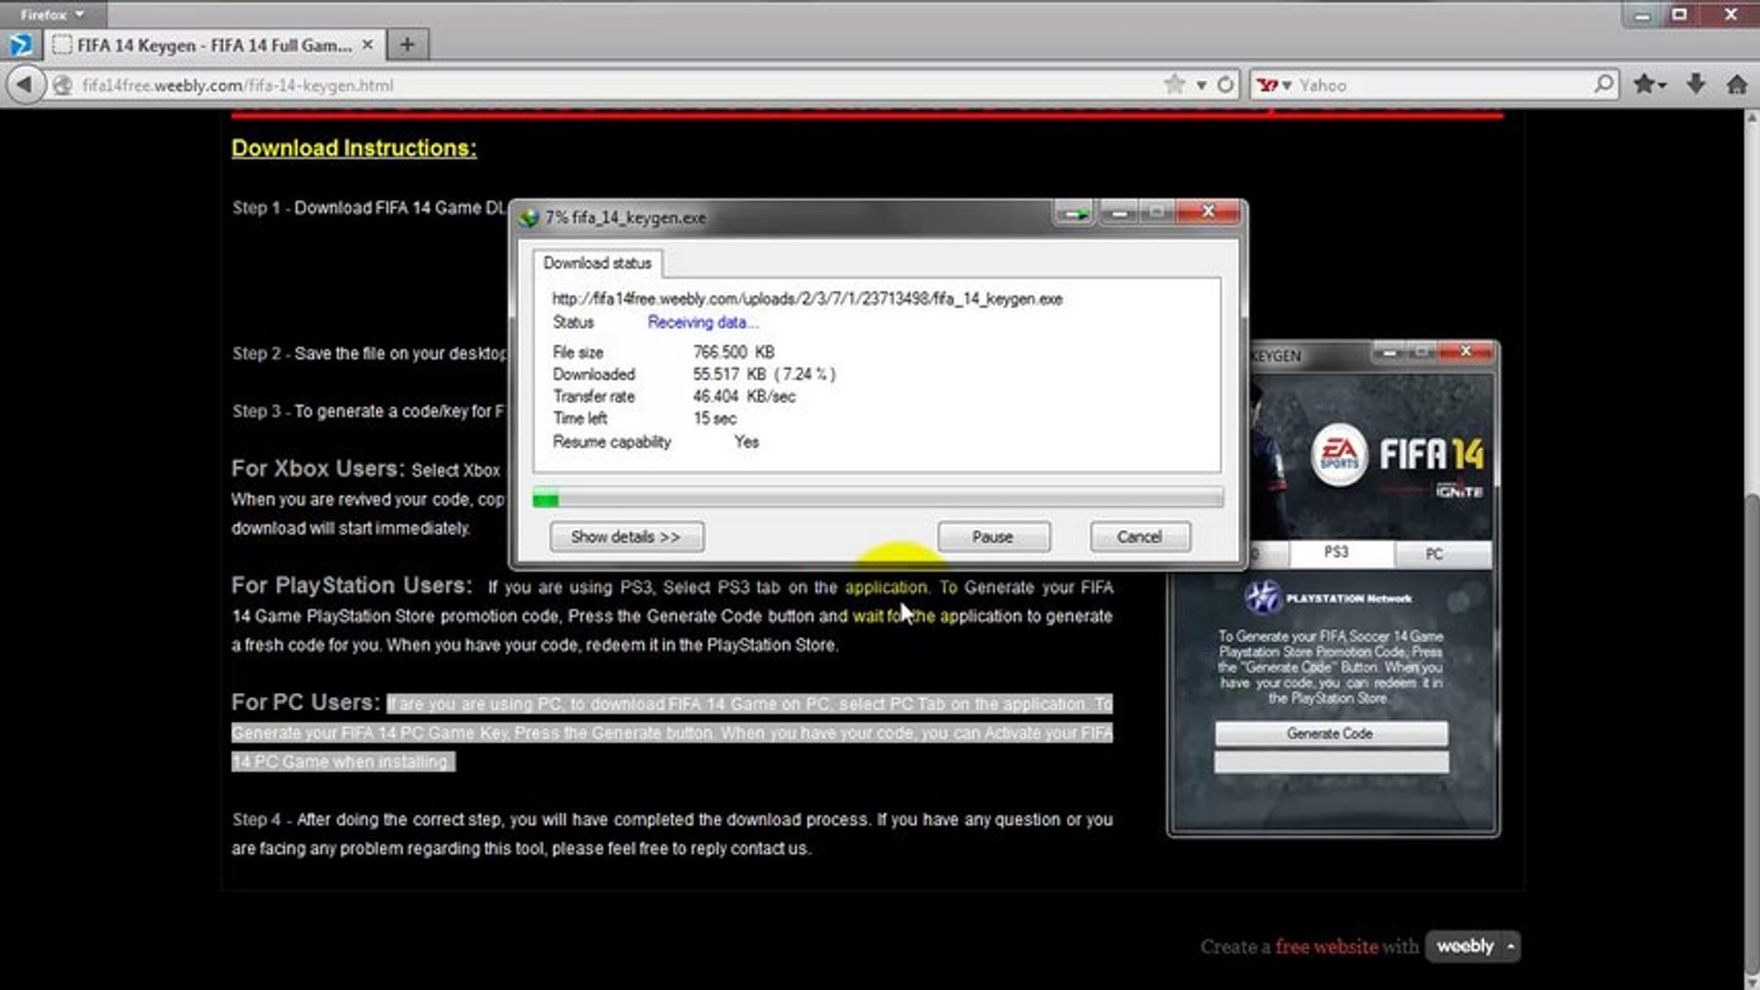The image size is (1760, 990).
Task: Open the bookmarks menu button
Action: tap(1649, 84)
